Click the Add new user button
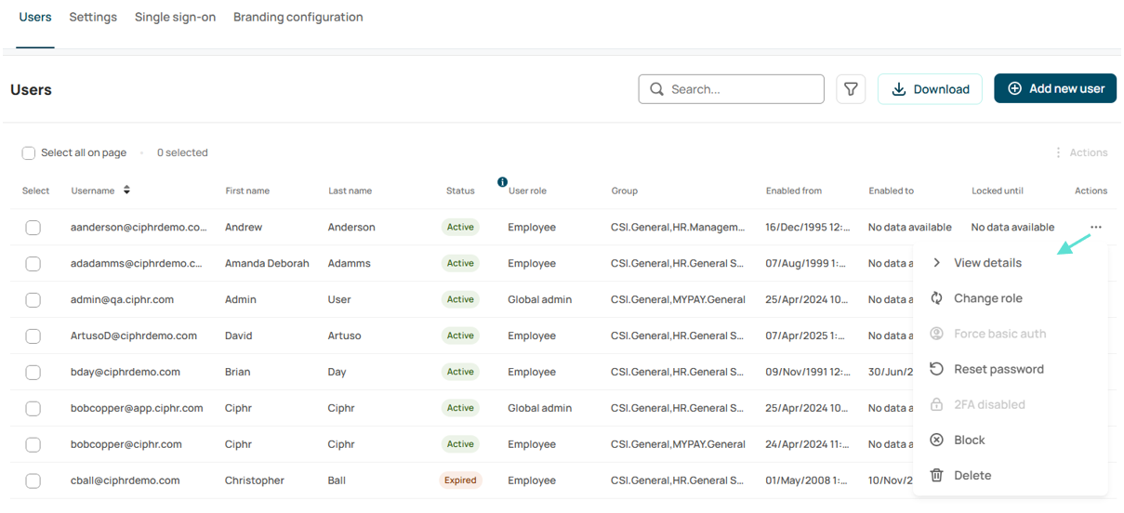Screen dimensions: 1124x513 [1055, 88]
